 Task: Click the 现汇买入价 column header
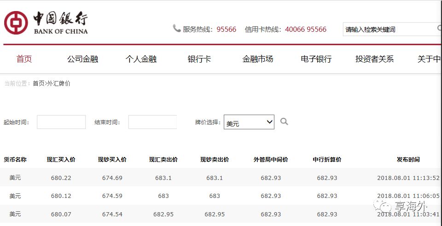[x=61, y=160]
